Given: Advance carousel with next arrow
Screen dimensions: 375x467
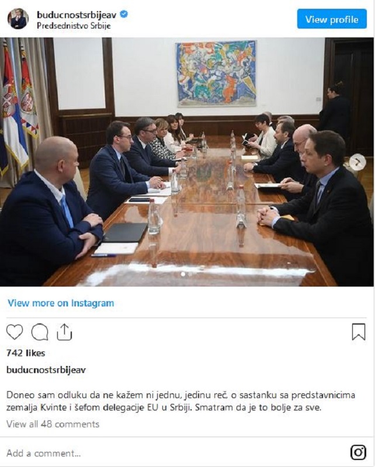Looking at the screenshot, I should (x=357, y=162).
